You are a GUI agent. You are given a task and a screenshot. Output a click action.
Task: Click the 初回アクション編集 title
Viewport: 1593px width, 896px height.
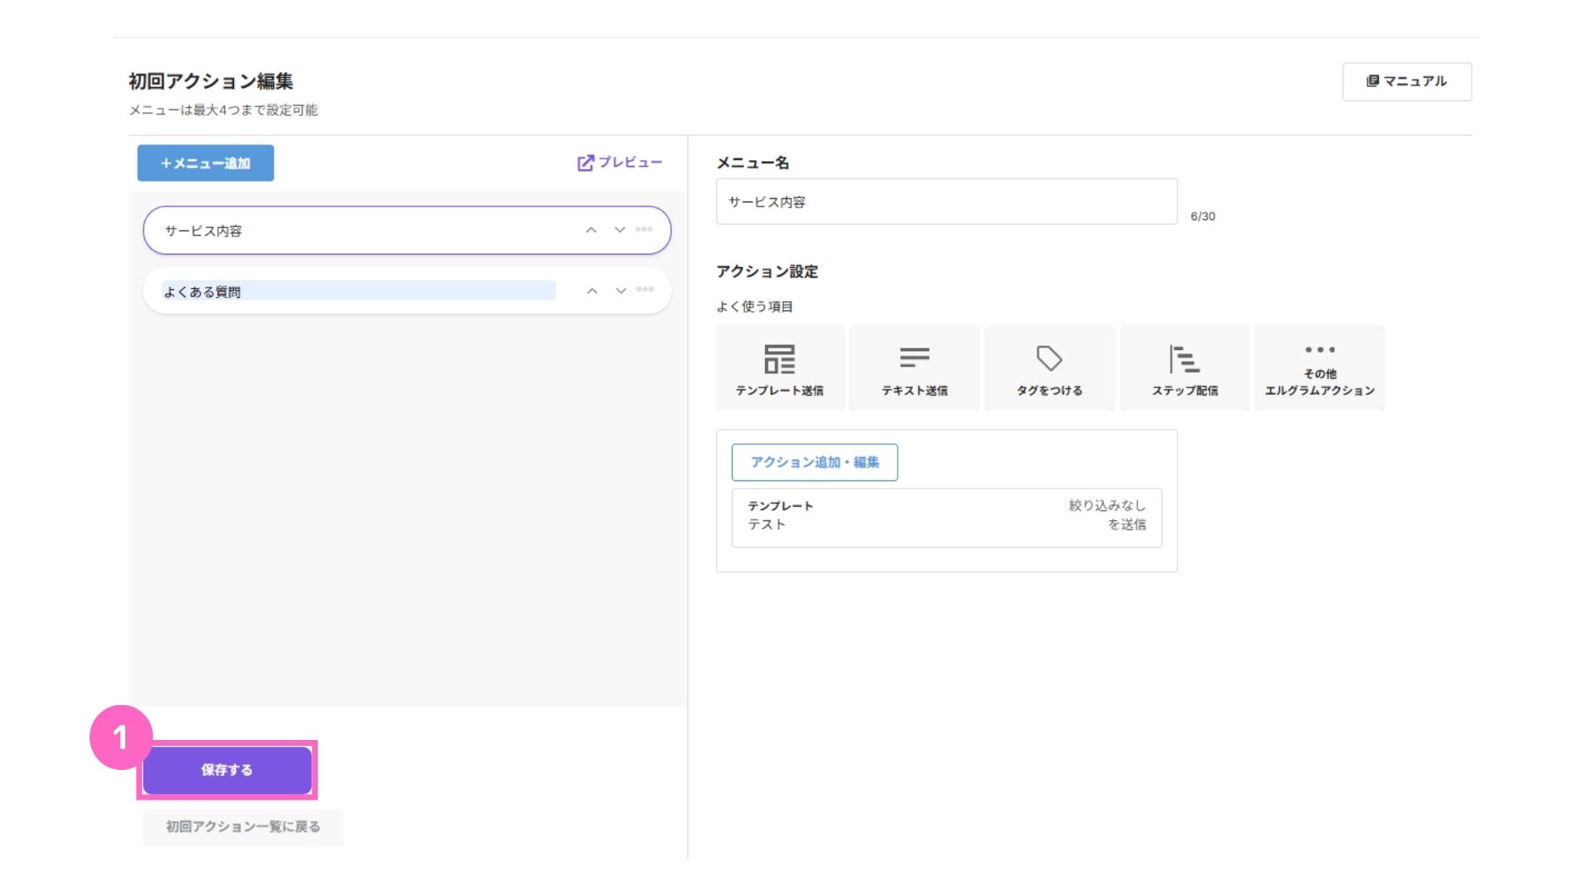(x=211, y=80)
